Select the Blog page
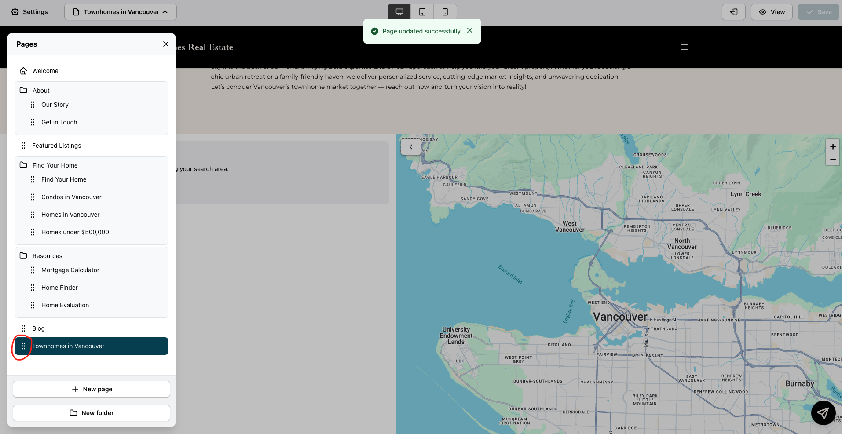The height and width of the screenshot is (434, 842). pos(38,328)
